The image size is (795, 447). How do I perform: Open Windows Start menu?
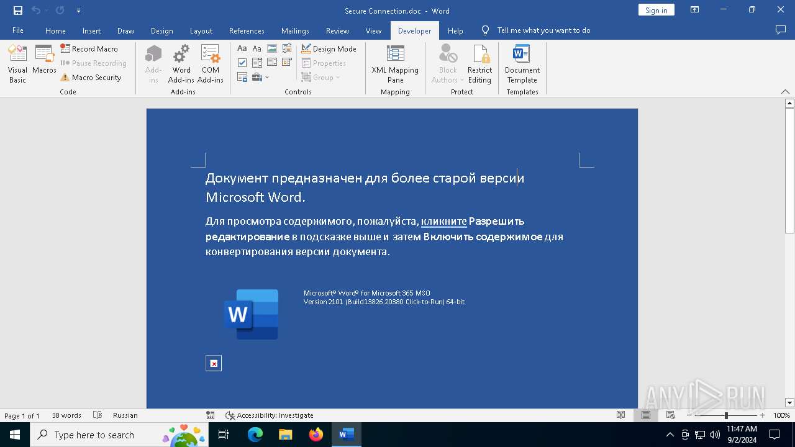pyautogui.click(x=15, y=435)
